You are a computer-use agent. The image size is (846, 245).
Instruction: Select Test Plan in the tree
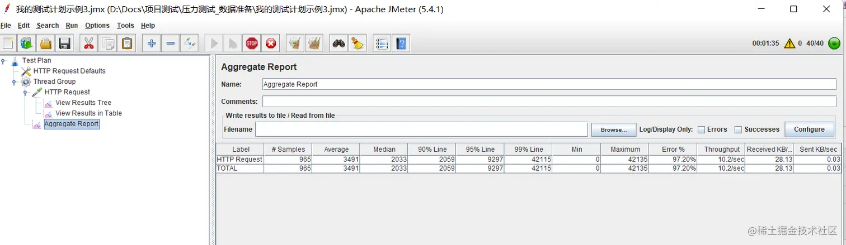point(36,60)
